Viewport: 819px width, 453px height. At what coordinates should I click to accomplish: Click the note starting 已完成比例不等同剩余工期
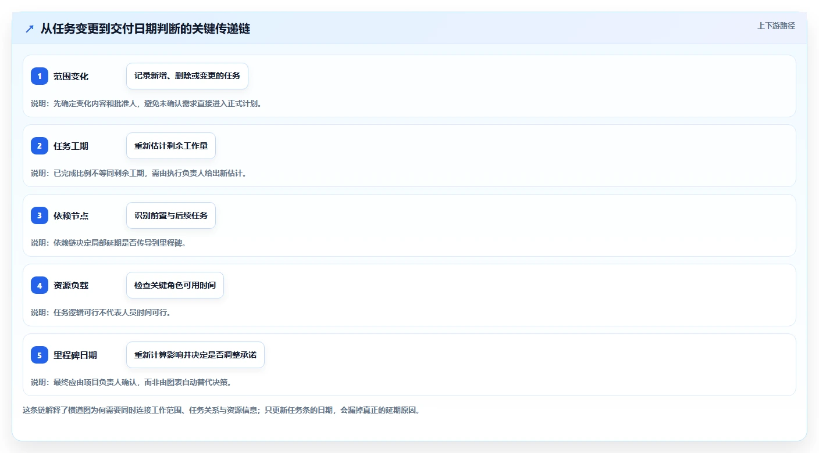(x=138, y=173)
